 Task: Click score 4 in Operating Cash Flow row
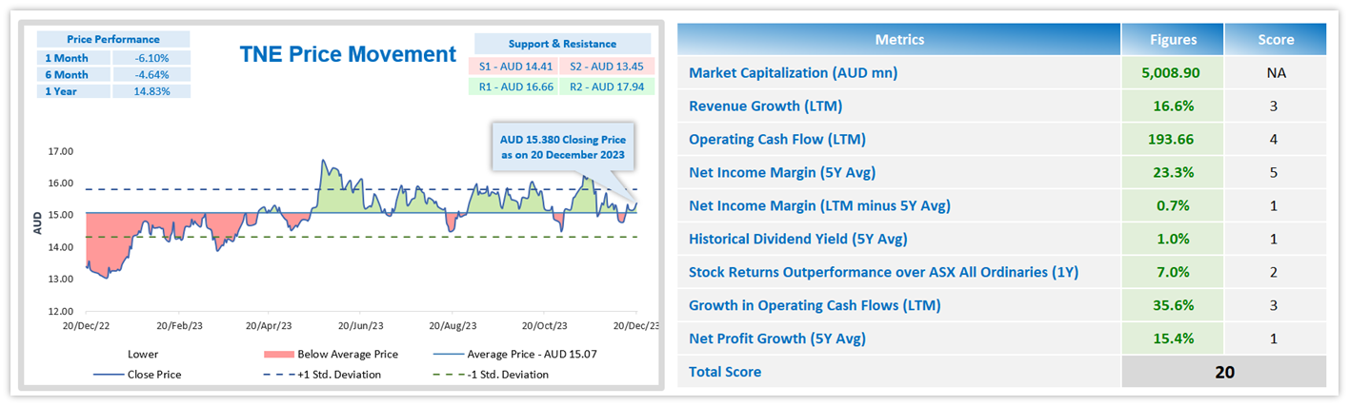[1276, 140]
